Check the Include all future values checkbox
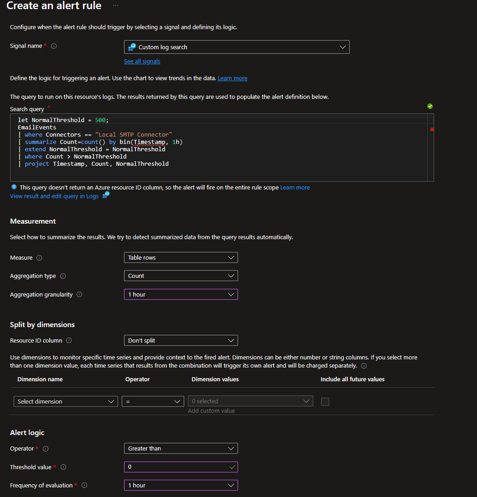Image resolution: width=477 pixels, height=497 pixels. pos(325,401)
